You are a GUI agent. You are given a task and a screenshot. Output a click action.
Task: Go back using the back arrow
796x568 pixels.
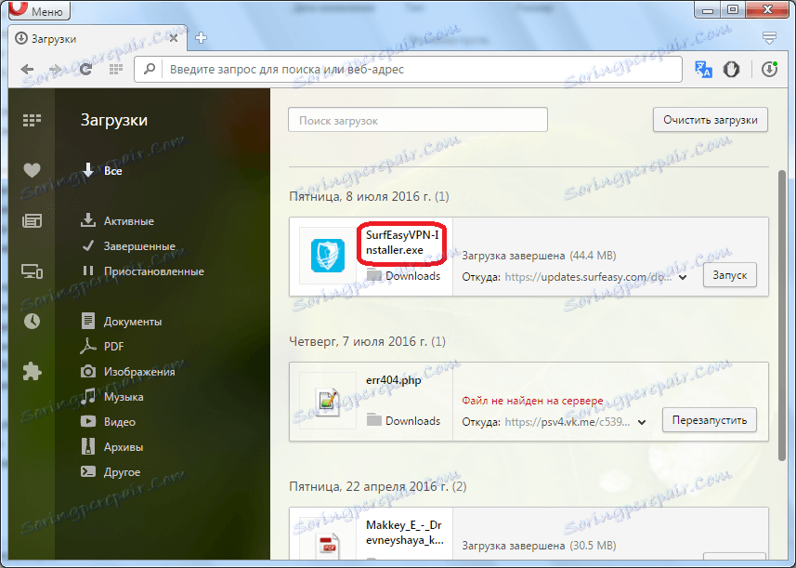tap(27, 69)
